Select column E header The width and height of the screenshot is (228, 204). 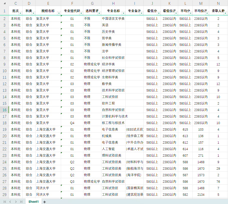48,3
